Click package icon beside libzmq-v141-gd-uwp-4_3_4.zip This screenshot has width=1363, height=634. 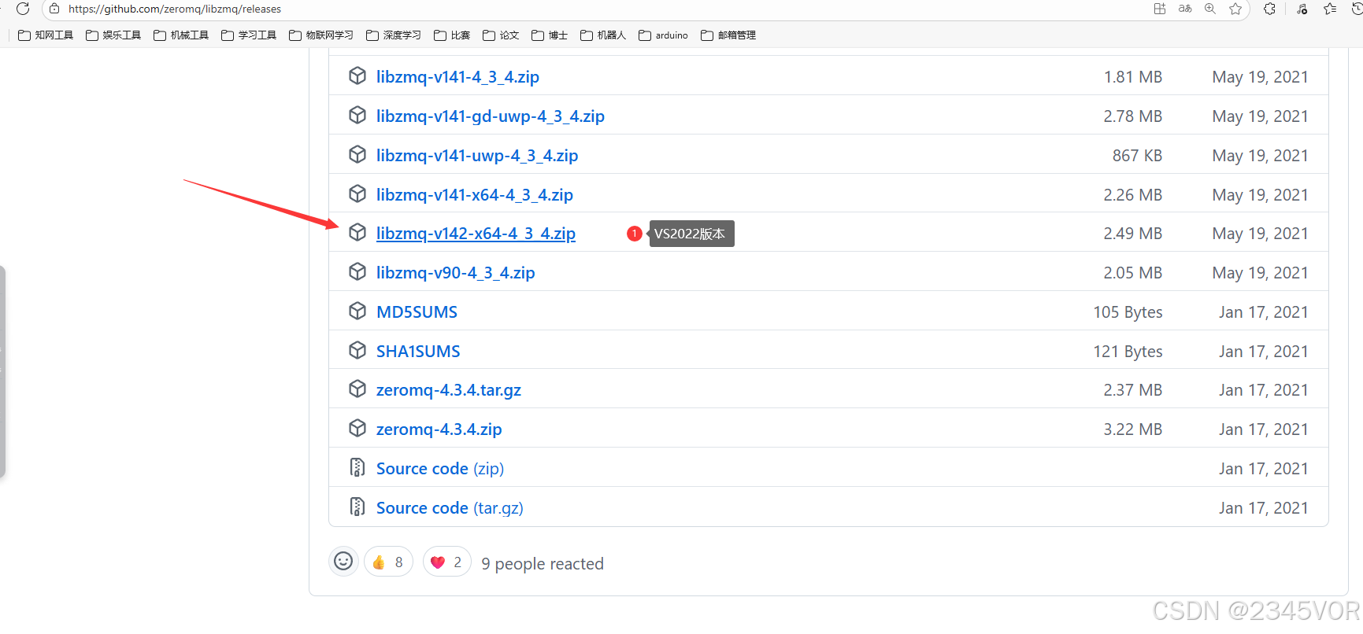(357, 115)
